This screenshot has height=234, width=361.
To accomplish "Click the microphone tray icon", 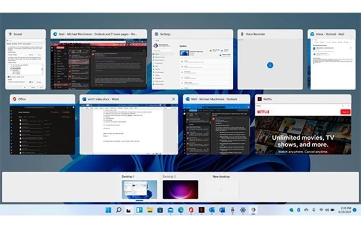I will 314,210.
